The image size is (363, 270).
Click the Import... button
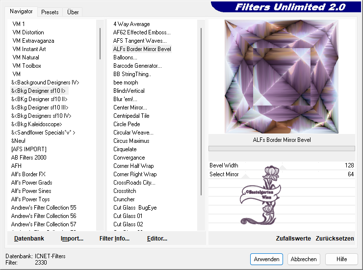point(72,239)
